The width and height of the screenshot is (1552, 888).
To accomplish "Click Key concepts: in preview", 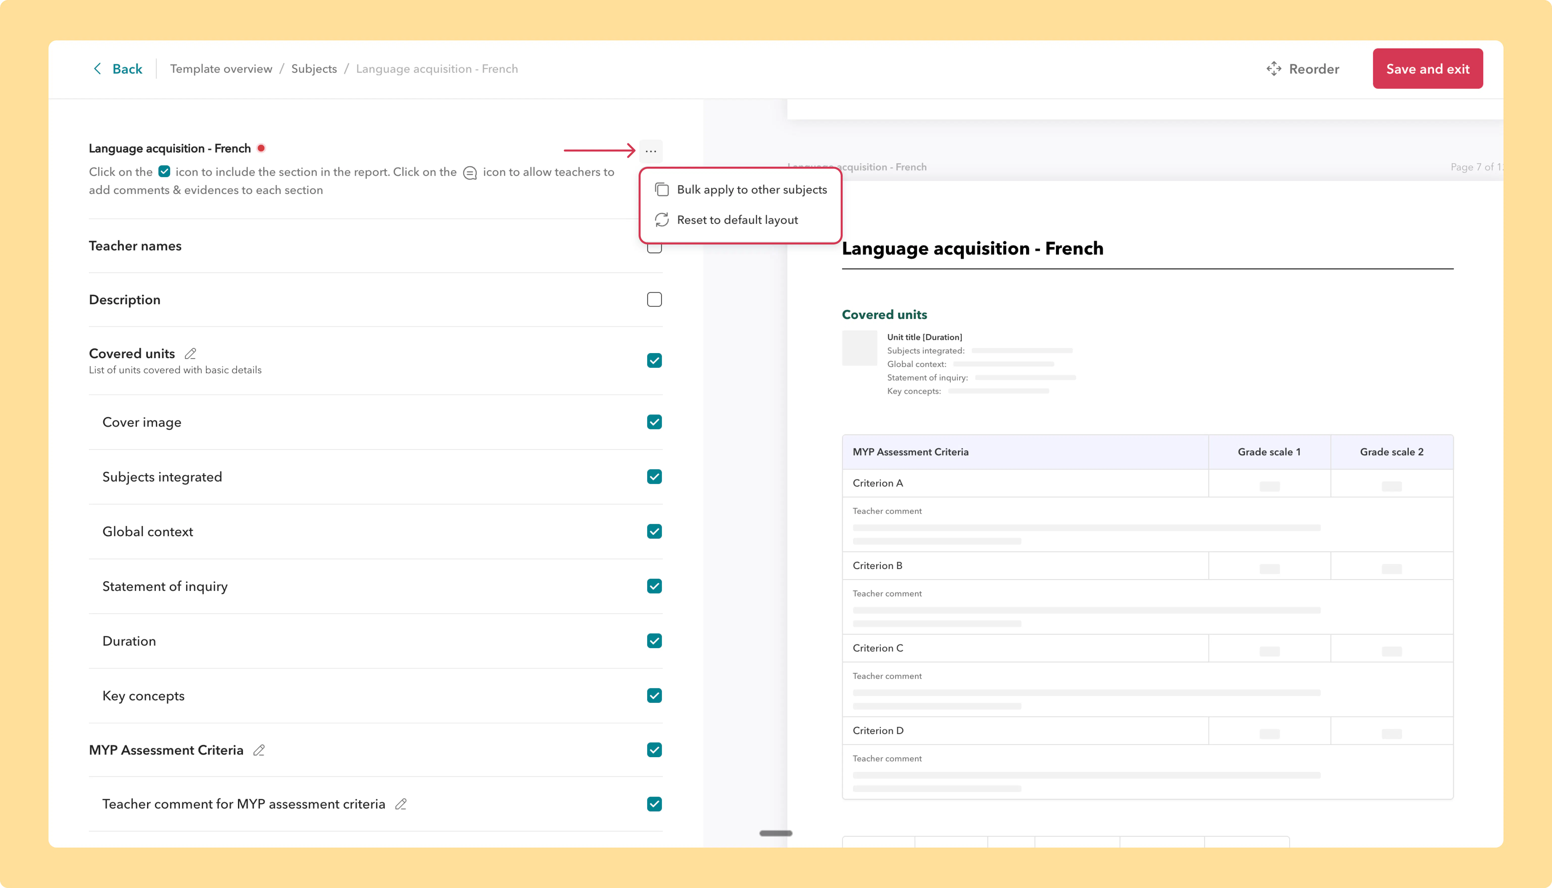I will pyautogui.click(x=914, y=391).
